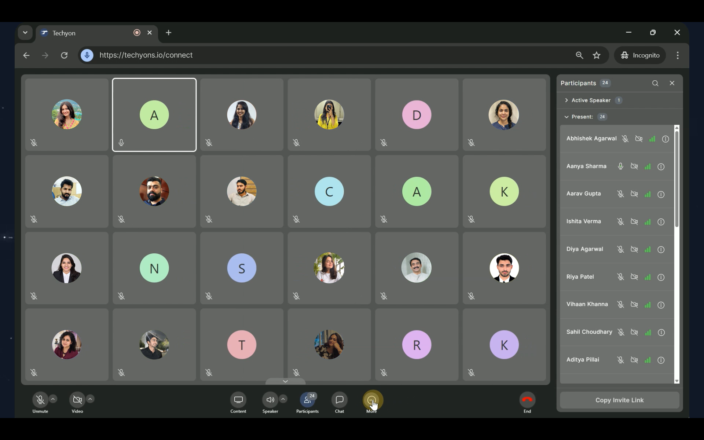
Task: Search within the Participants list
Action: pos(655,83)
